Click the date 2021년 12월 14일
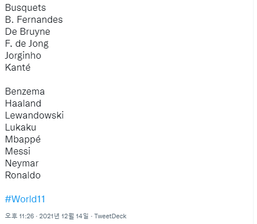257x224 pixels. coord(64,216)
